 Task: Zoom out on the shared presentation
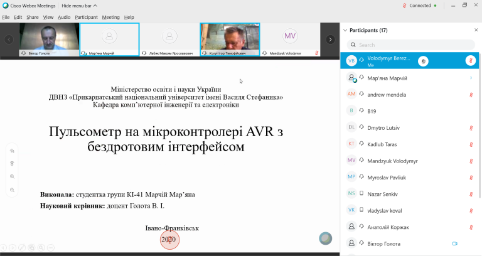[x=12, y=190]
